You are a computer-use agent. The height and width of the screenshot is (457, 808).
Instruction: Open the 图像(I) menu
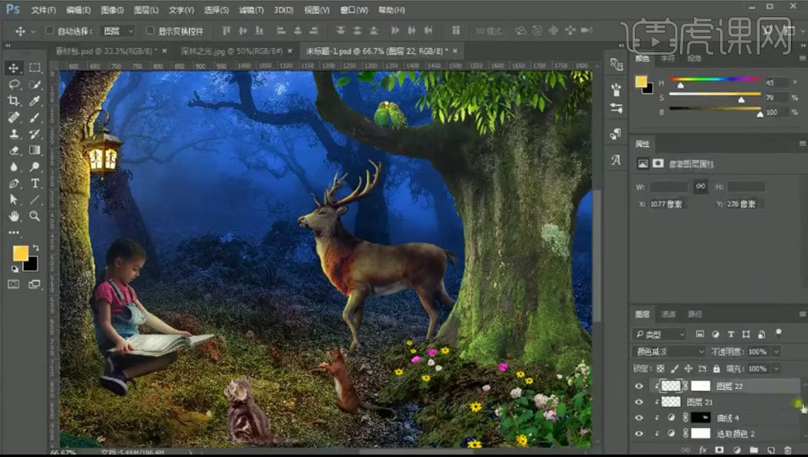(x=112, y=10)
